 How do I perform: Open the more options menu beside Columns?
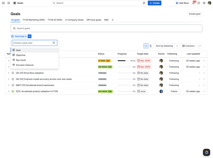[200, 46]
